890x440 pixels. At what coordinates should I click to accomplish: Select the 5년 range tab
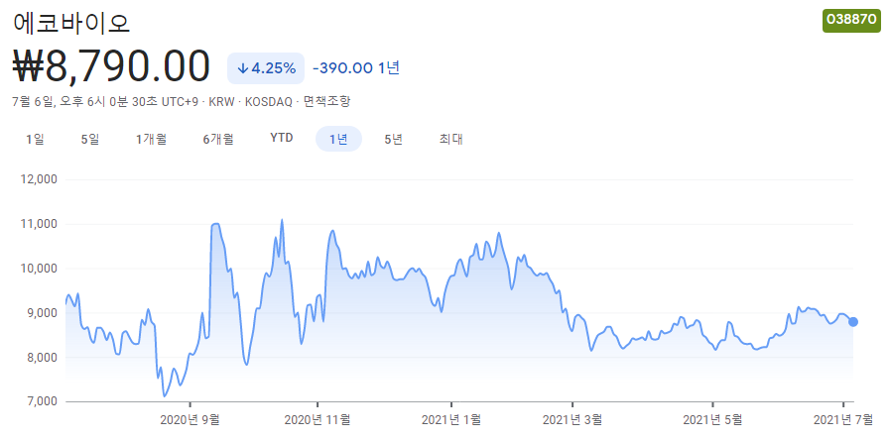coord(393,139)
